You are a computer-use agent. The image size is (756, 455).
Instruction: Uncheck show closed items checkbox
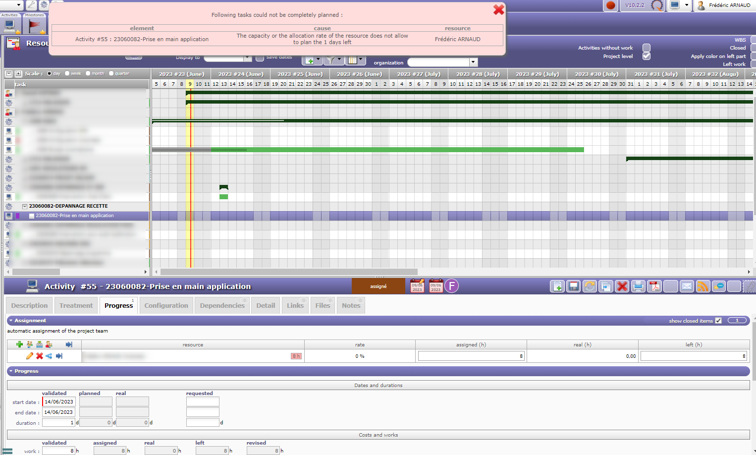718,321
